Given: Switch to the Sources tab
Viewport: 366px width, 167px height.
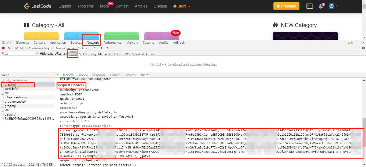Looking at the screenshot, I should pyautogui.click(x=76, y=43).
